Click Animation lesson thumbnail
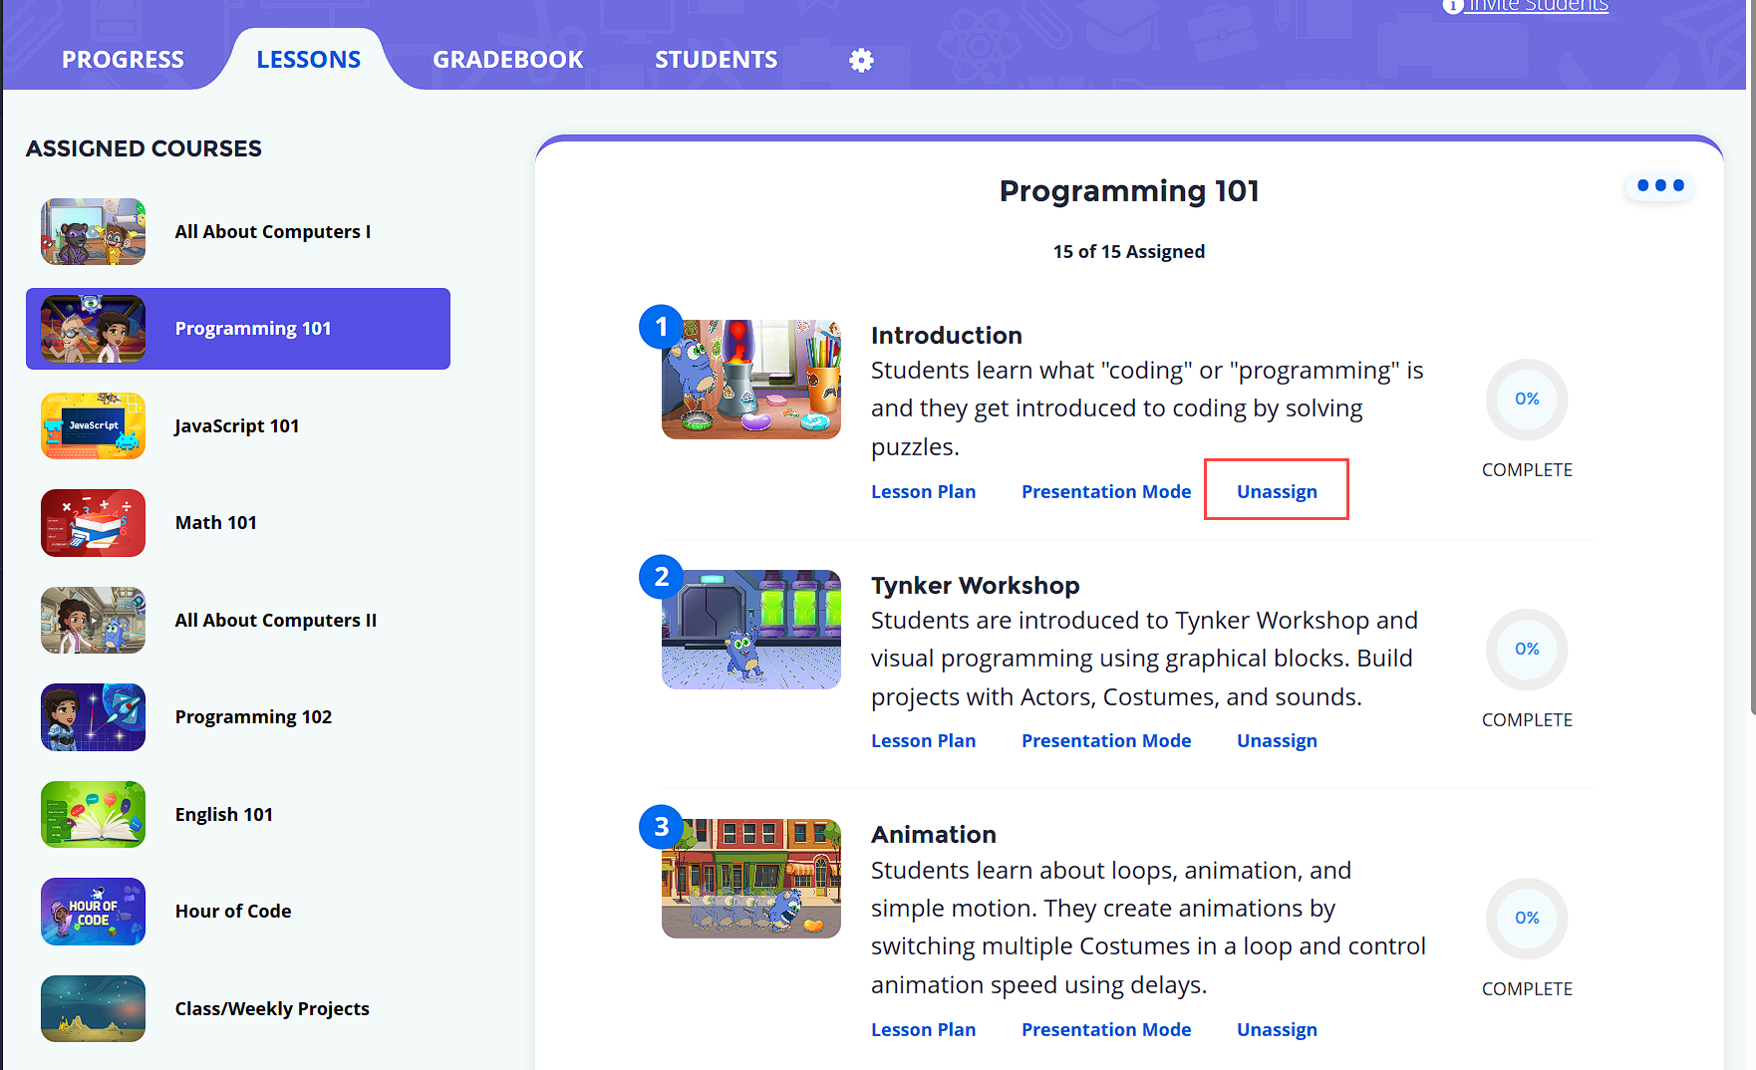This screenshot has height=1070, width=1756. click(751, 879)
